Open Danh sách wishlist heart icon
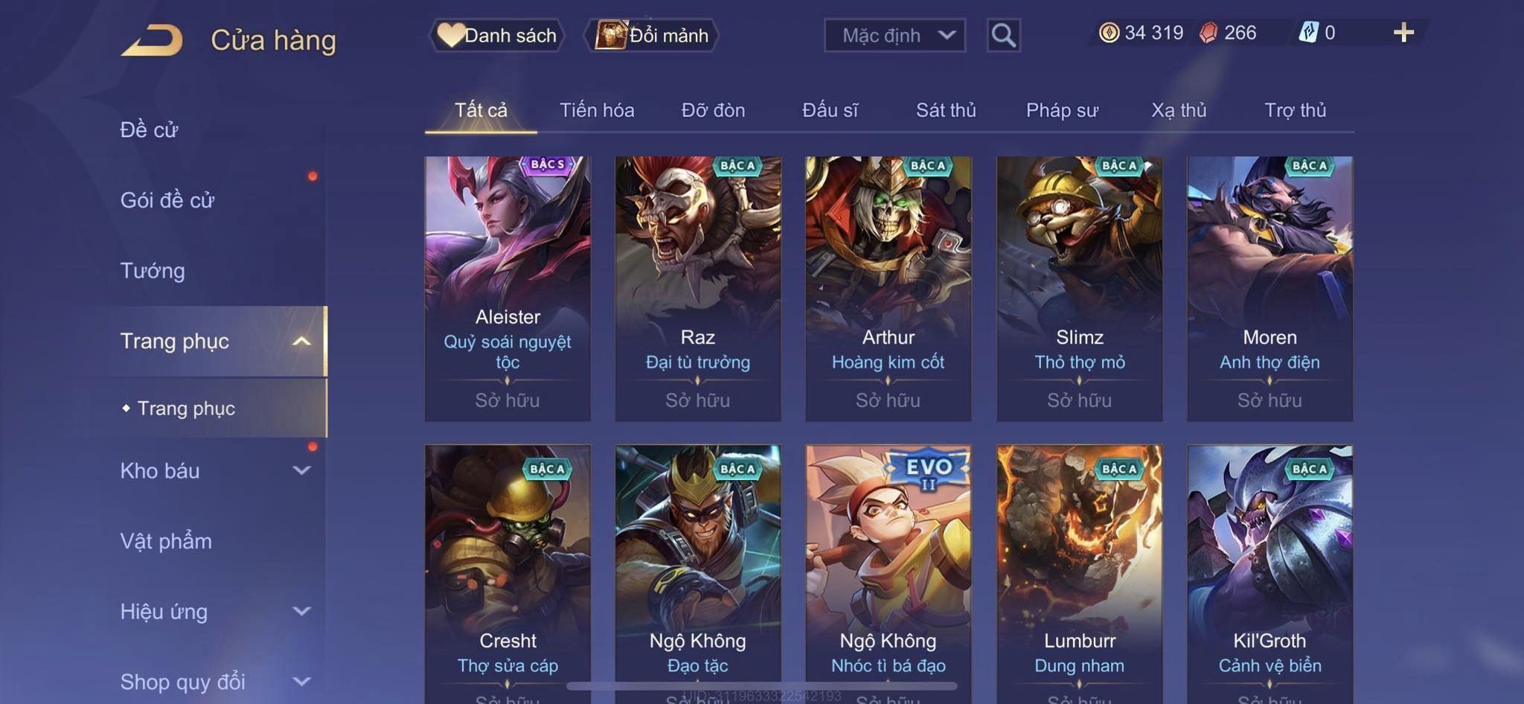The height and width of the screenshot is (704, 1524). tap(450, 34)
